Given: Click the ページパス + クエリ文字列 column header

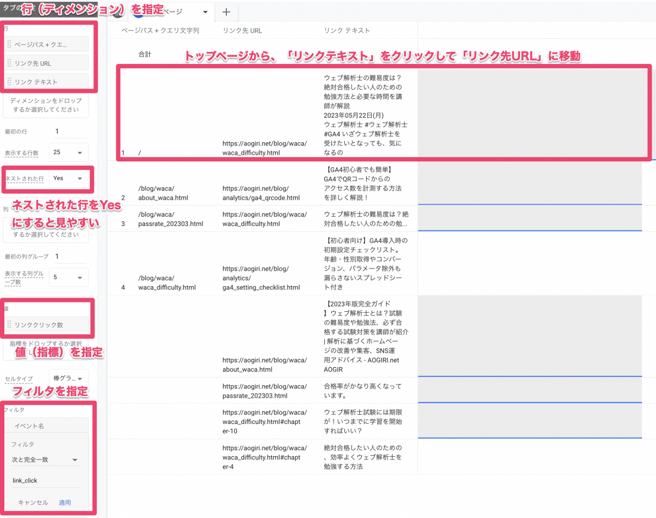Looking at the screenshot, I should coord(160,31).
